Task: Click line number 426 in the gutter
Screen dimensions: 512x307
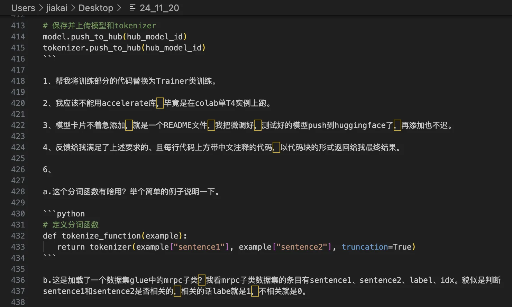Action: (x=18, y=169)
